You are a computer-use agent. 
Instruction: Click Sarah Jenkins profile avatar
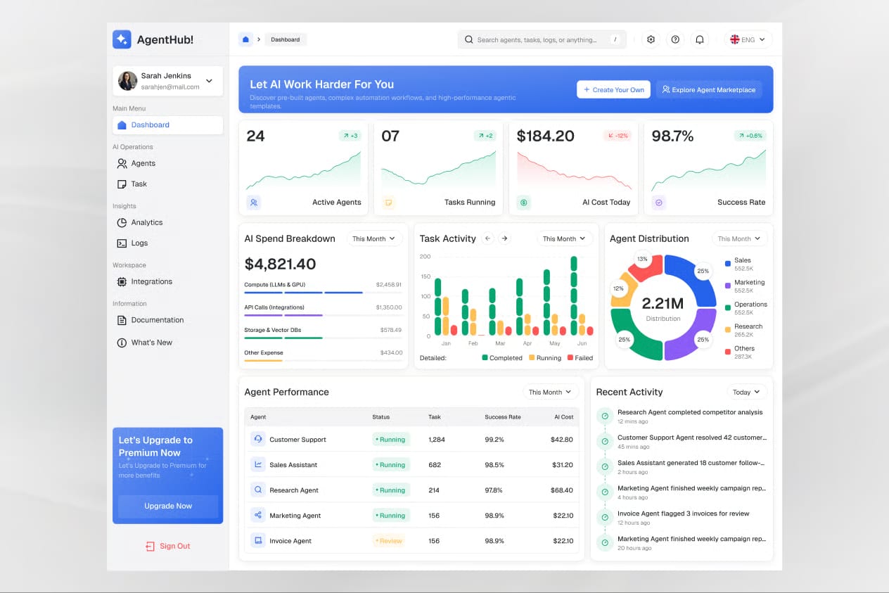click(128, 81)
